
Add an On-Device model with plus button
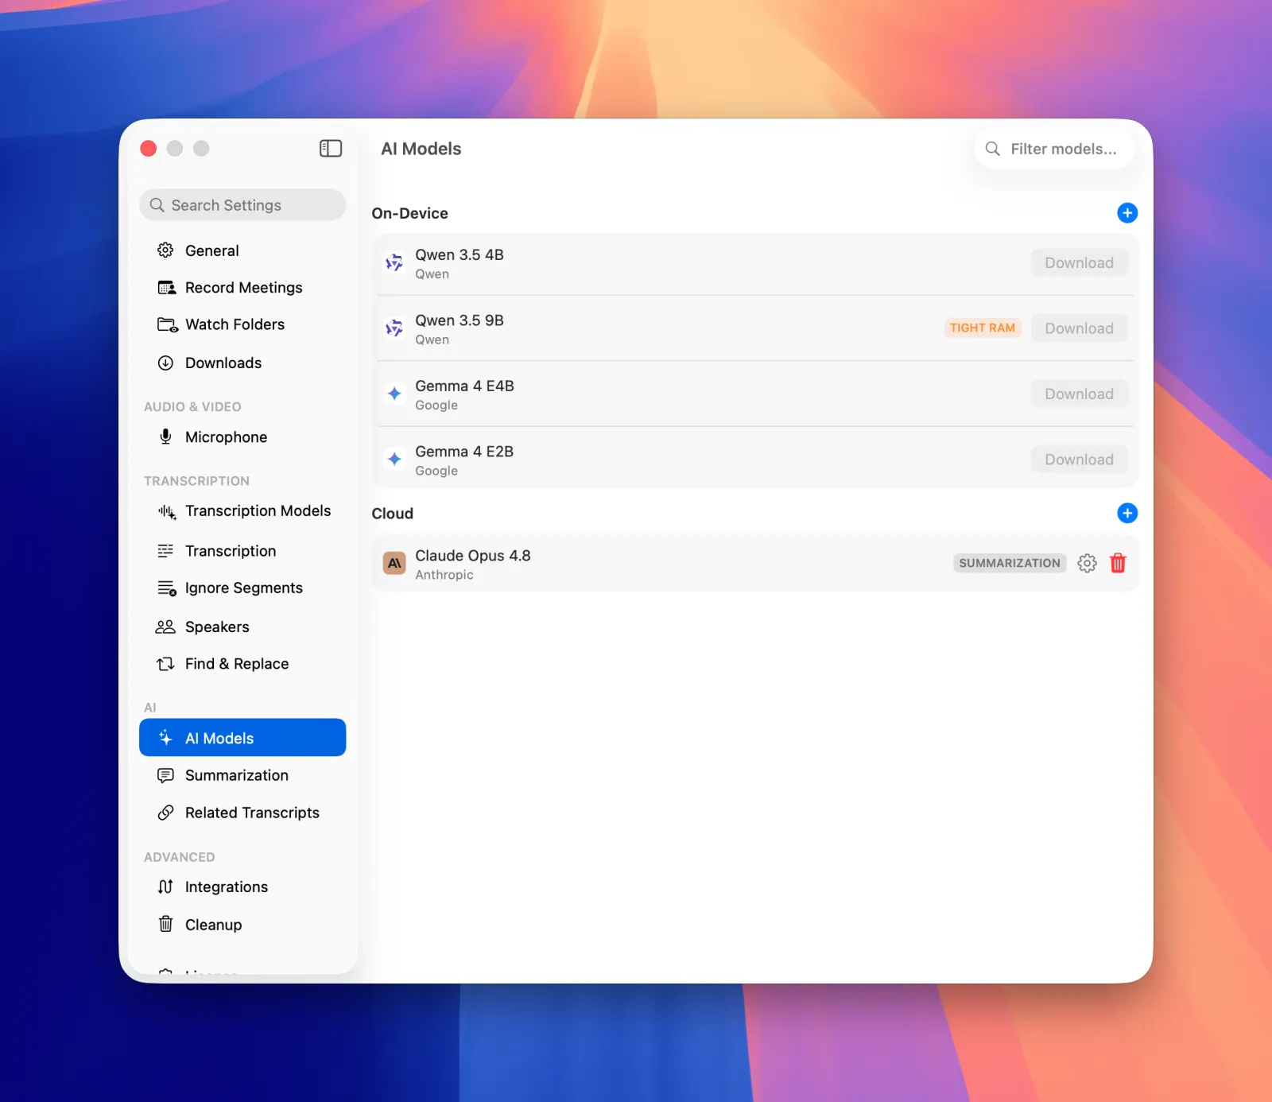pyautogui.click(x=1127, y=213)
